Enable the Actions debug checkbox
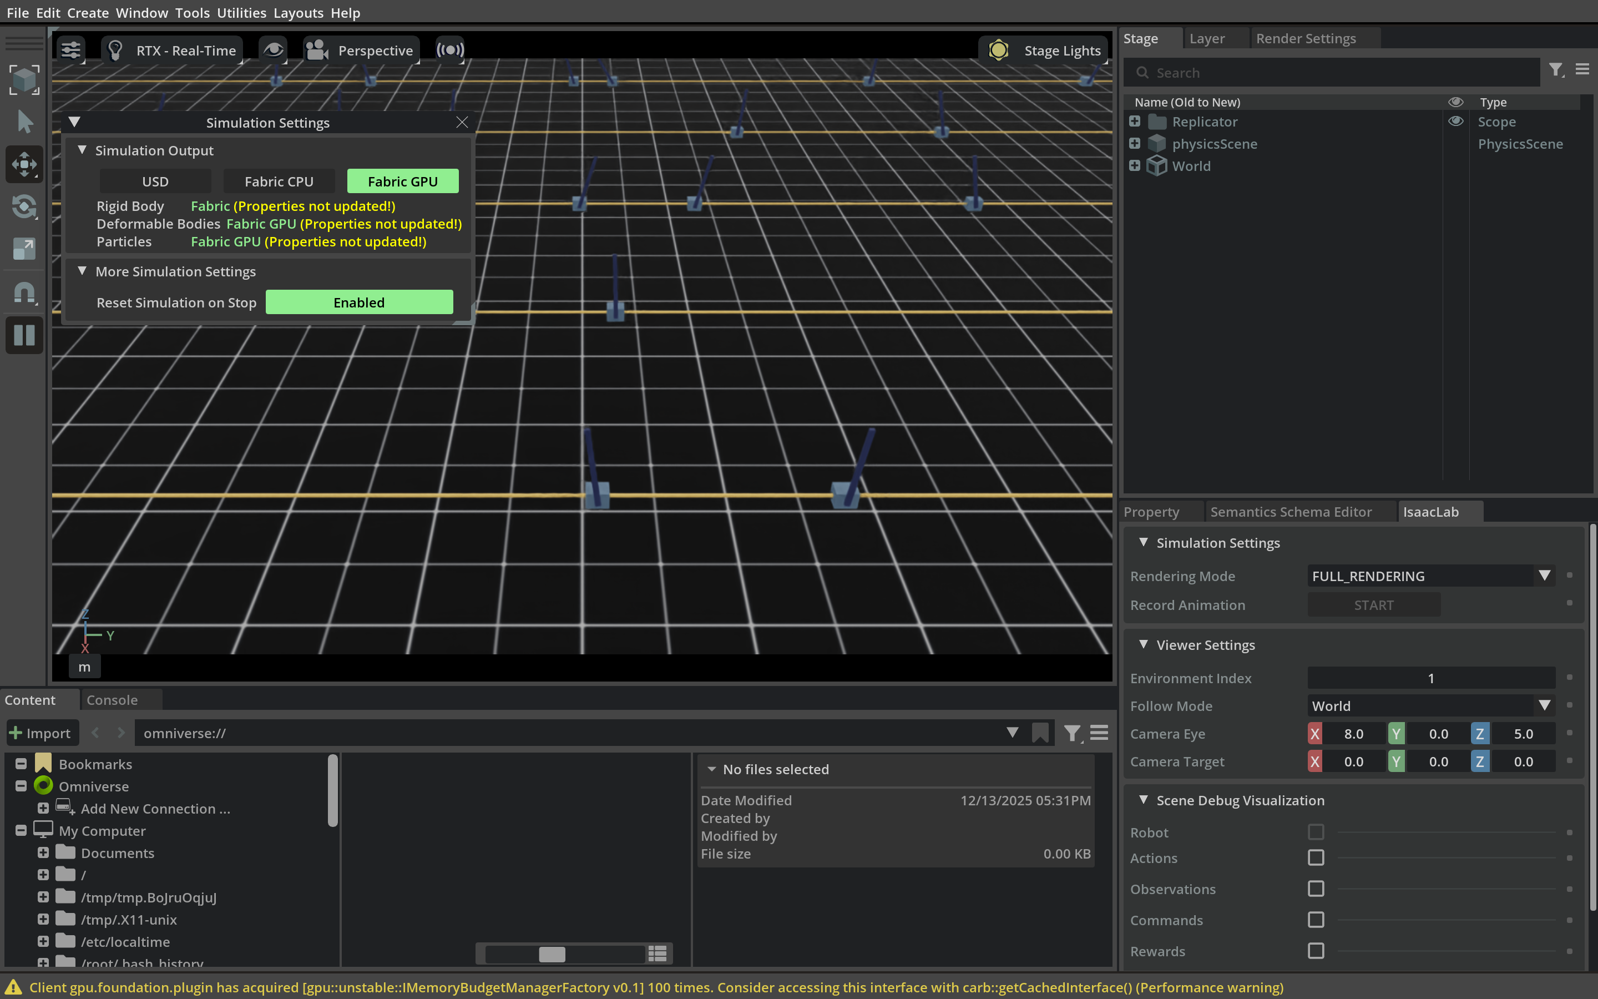This screenshot has height=999, width=1598. [x=1316, y=857]
